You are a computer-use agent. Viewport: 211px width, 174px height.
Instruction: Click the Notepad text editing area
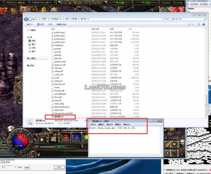click(125, 140)
